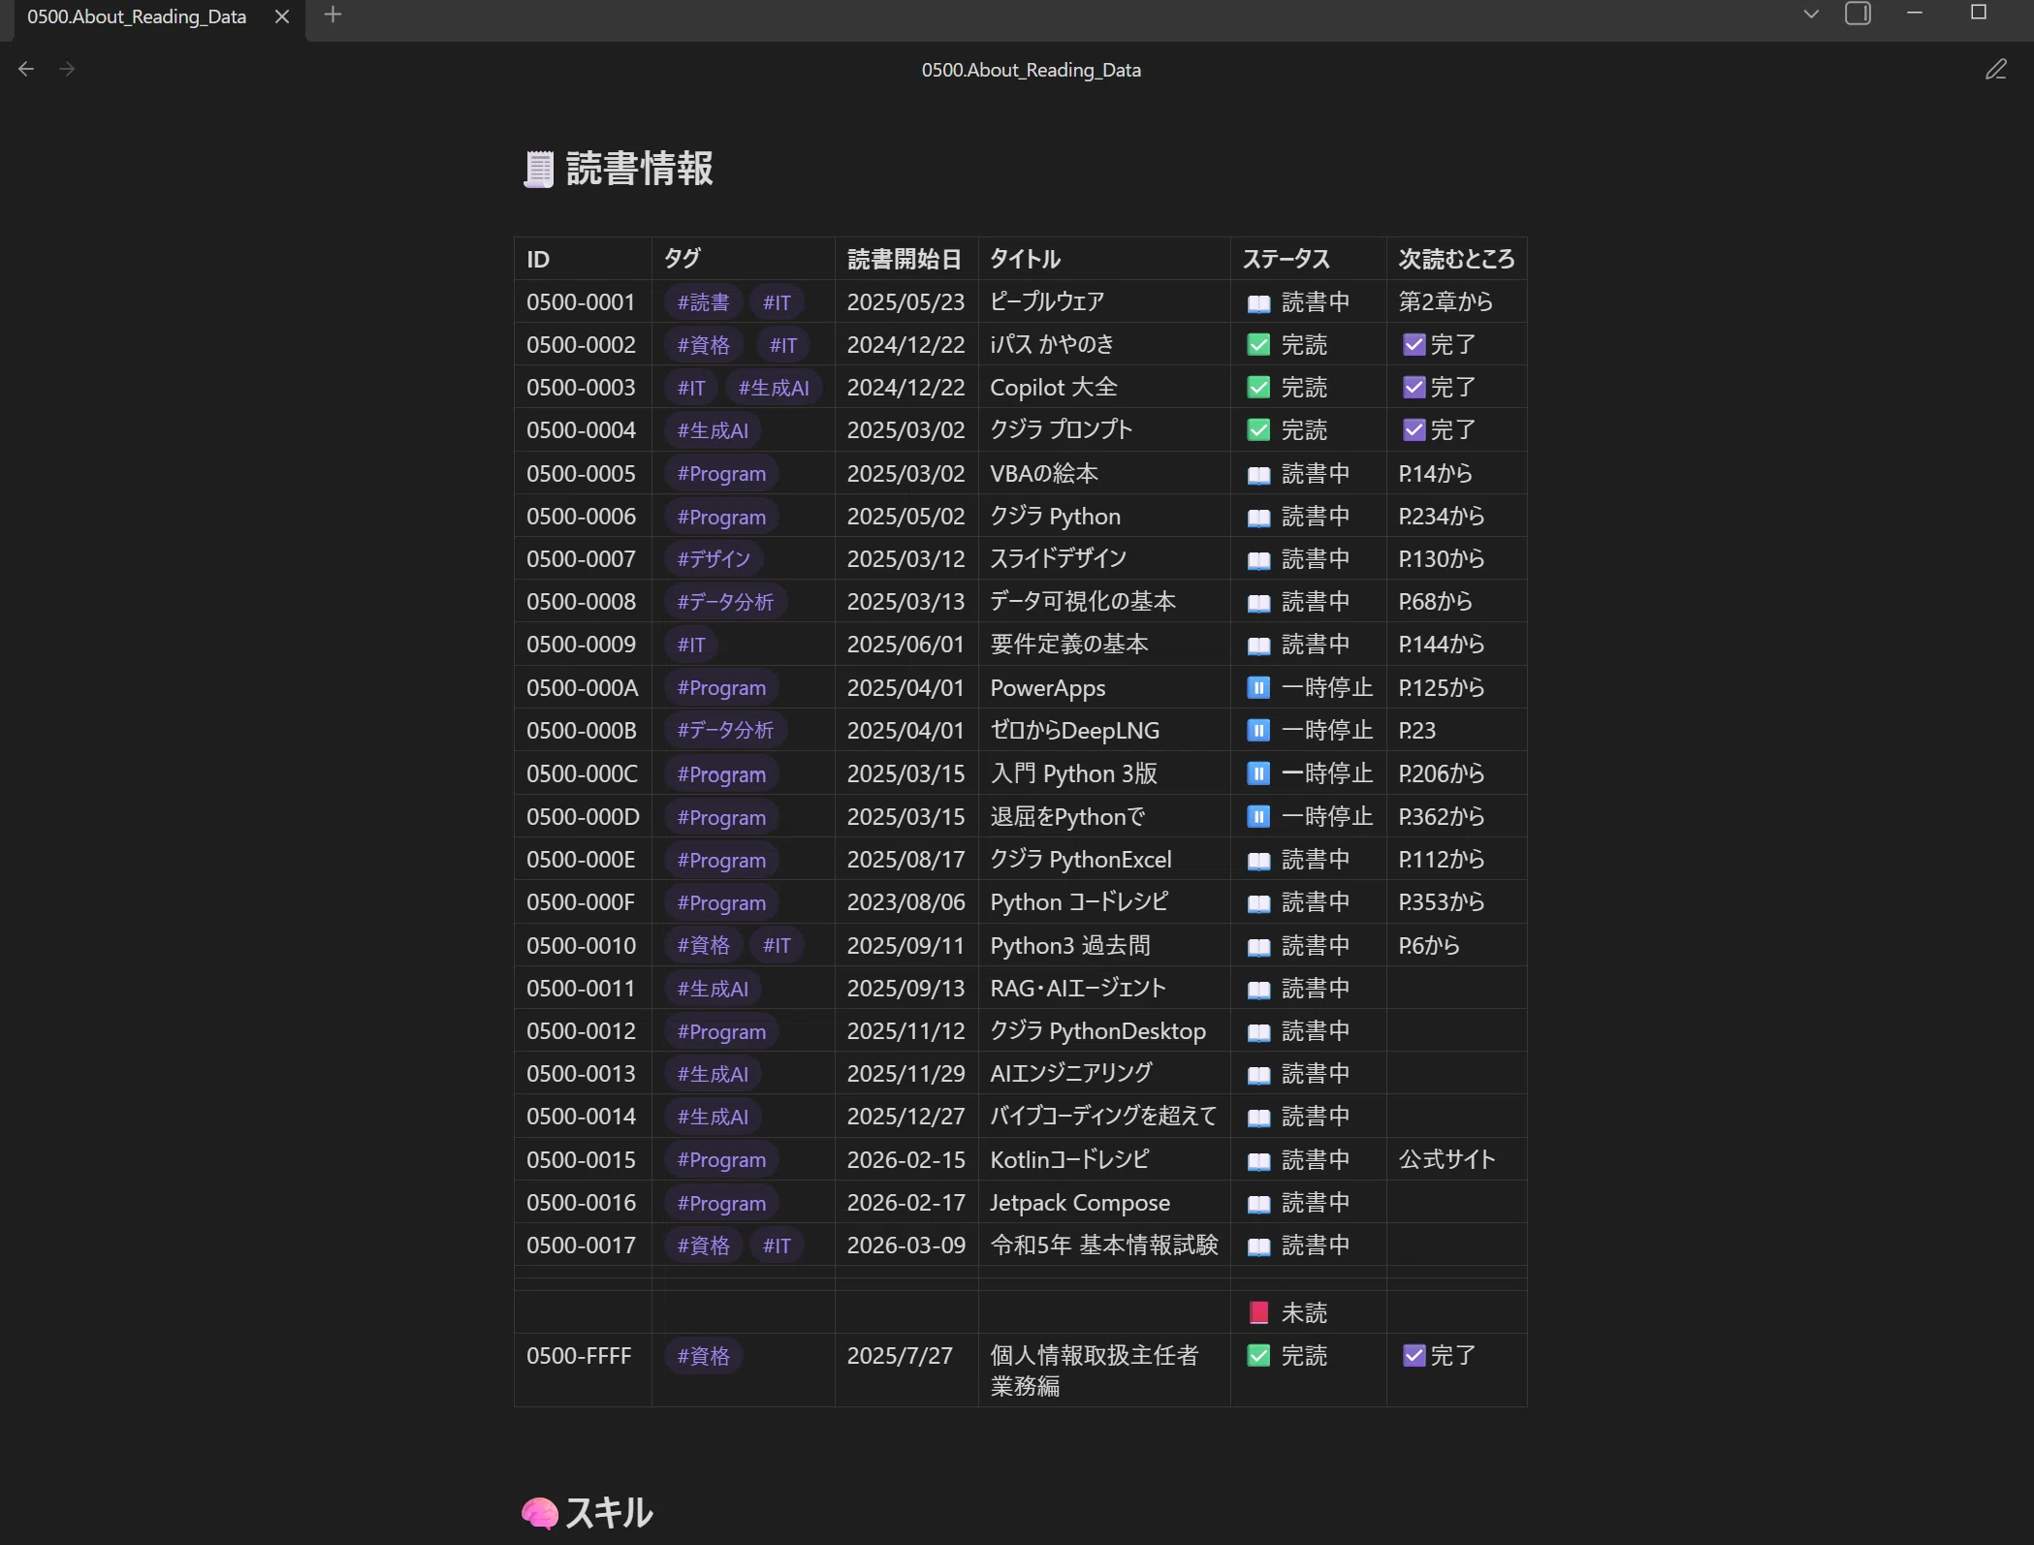Navigate back with the left arrow
Screen dimensions: 2034x1545
26,69
